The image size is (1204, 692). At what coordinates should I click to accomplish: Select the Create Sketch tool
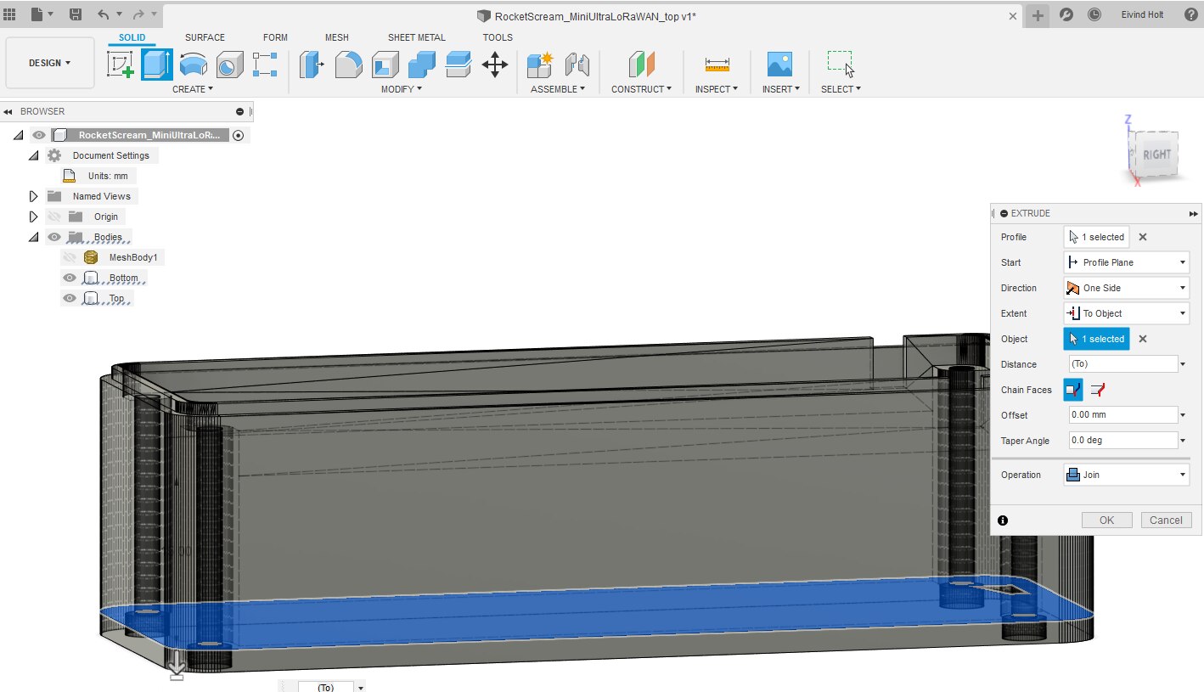tap(121, 65)
